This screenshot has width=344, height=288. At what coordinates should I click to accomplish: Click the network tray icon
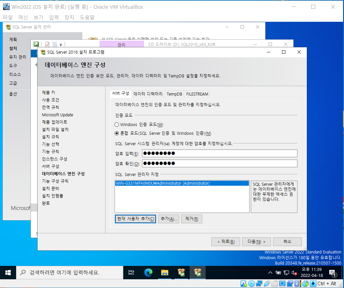pos(286,273)
